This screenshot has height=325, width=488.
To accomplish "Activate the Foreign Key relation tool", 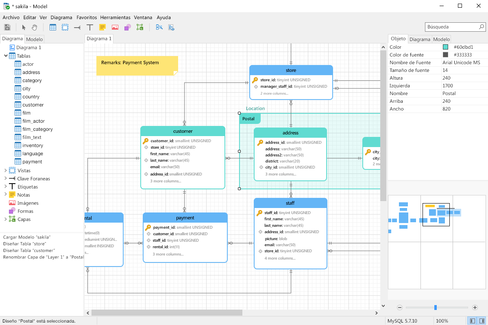I will [x=77, y=27].
